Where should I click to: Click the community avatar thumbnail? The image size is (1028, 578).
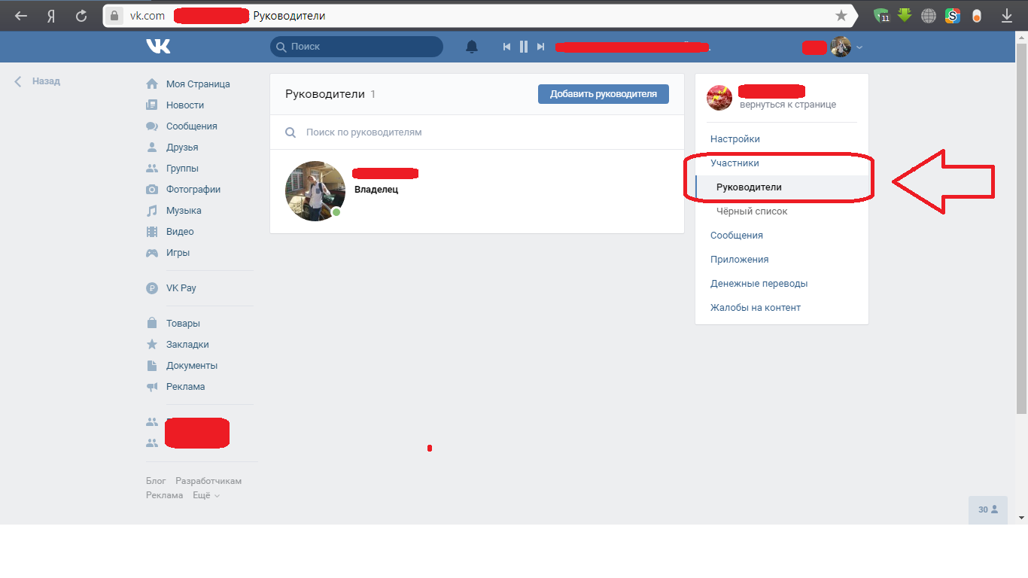point(719,98)
